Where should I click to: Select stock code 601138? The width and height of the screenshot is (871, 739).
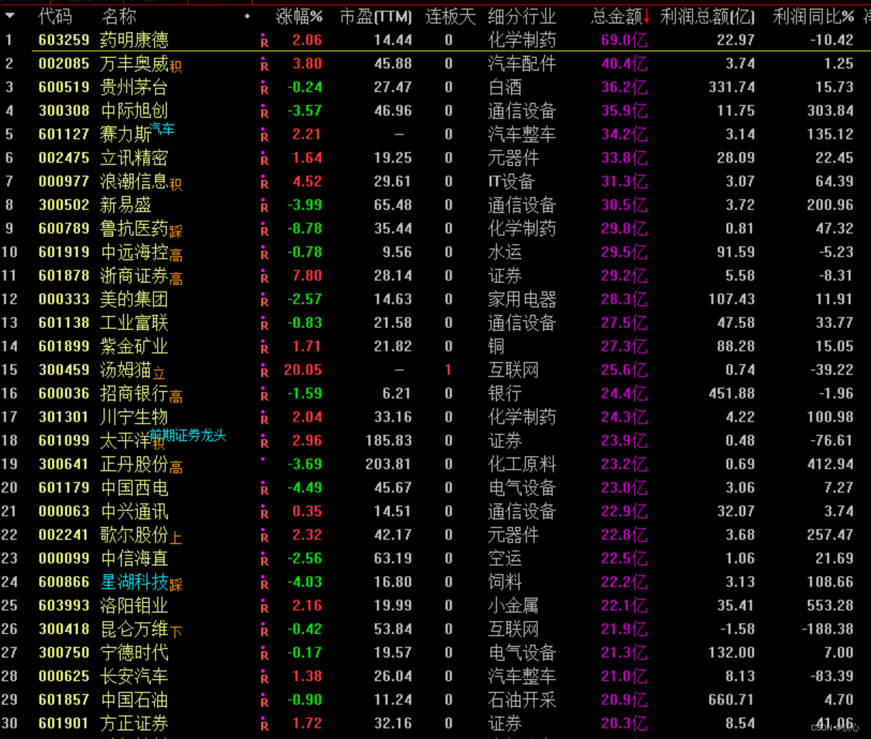point(64,323)
